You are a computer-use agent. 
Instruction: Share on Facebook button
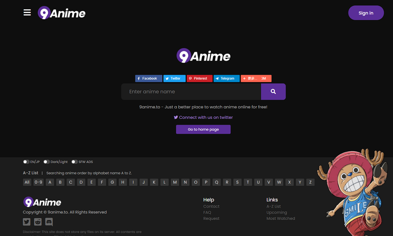[148, 79]
